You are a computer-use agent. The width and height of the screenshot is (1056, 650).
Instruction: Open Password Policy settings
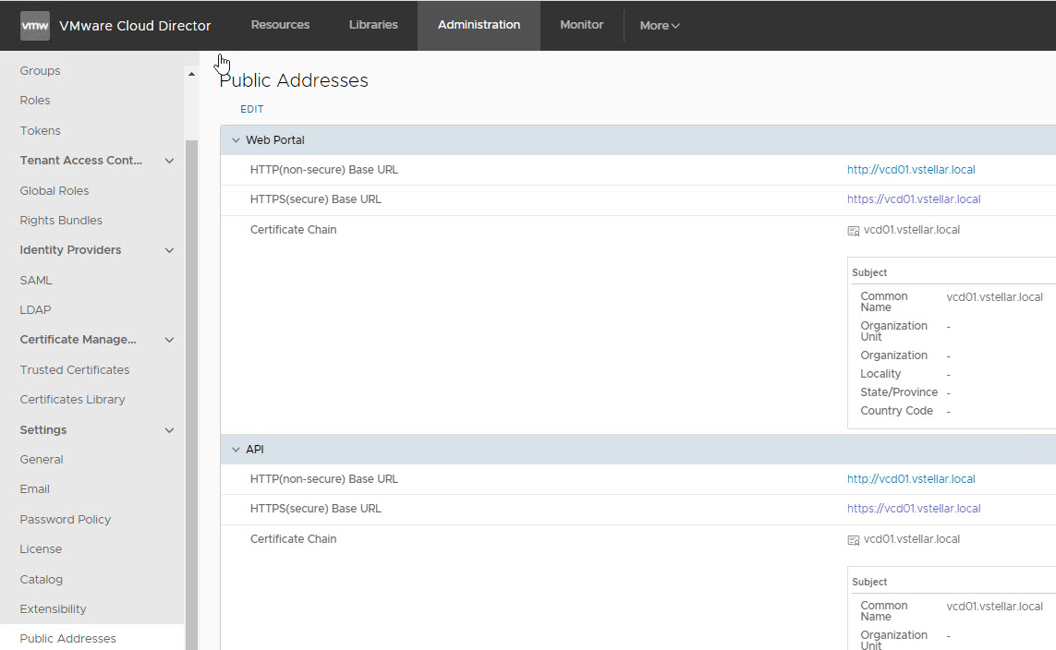[x=66, y=520]
